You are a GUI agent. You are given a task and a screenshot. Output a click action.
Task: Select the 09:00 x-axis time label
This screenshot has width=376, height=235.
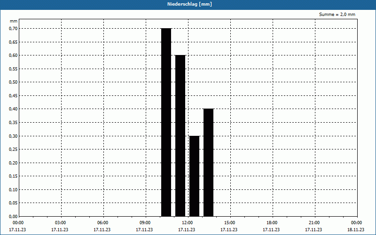tap(145, 223)
